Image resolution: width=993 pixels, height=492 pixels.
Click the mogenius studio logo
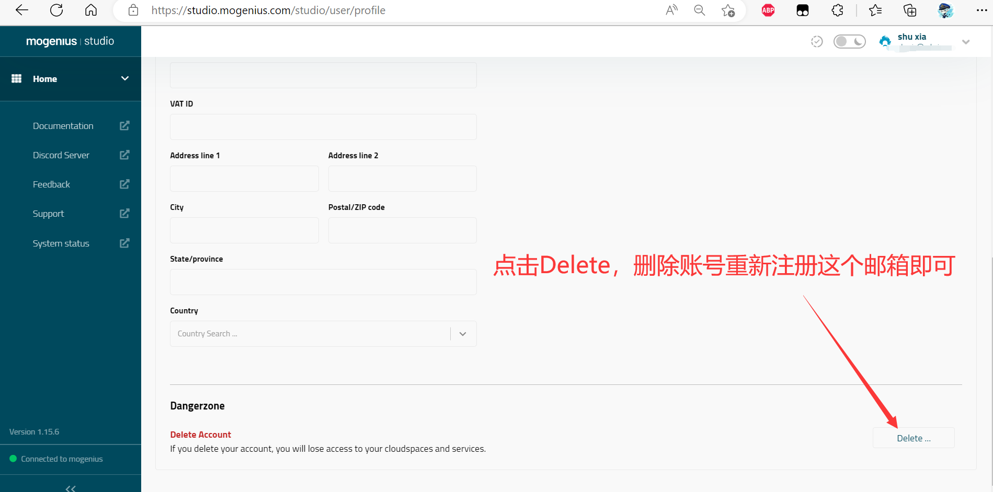pyautogui.click(x=70, y=41)
